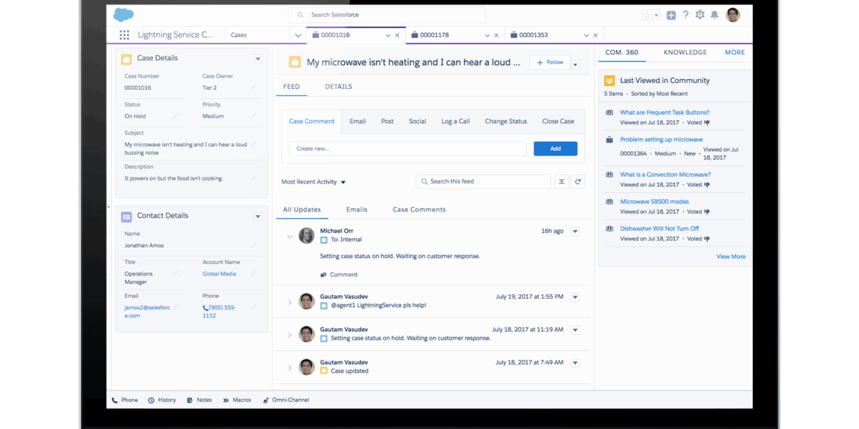Open the History utility in footer
The width and height of the screenshot is (859, 429).
162,400
